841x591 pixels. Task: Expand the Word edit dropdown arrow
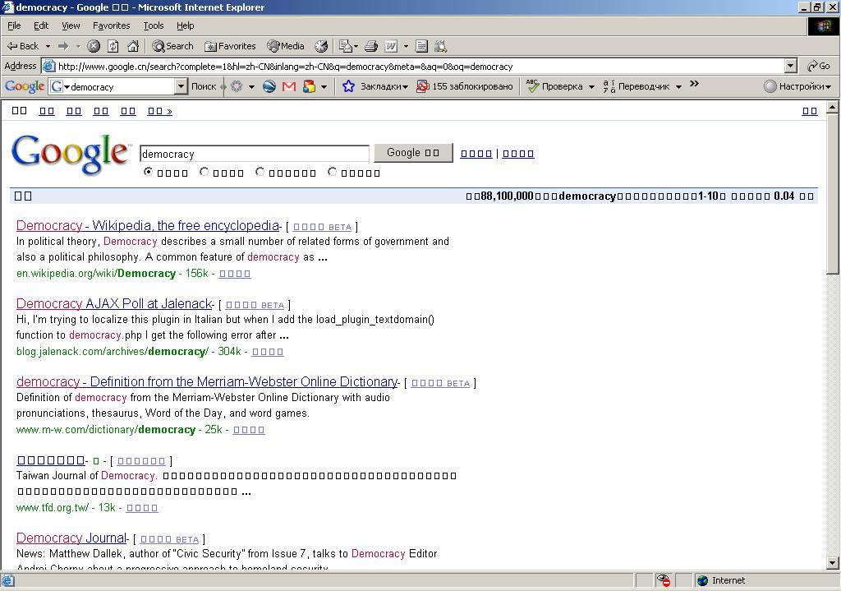(406, 46)
